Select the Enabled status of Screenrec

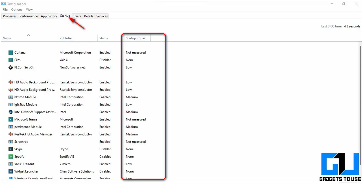tap(105, 142)
